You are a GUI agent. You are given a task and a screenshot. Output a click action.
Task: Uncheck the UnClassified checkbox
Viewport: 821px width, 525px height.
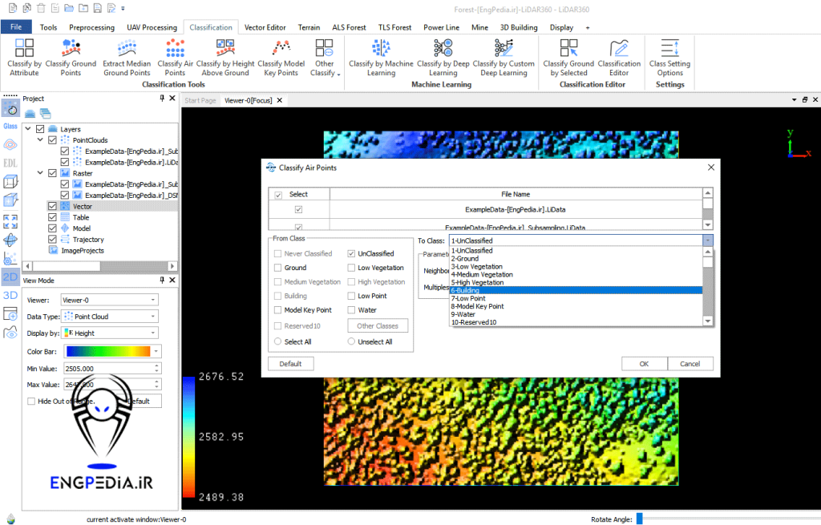point(352,254)
